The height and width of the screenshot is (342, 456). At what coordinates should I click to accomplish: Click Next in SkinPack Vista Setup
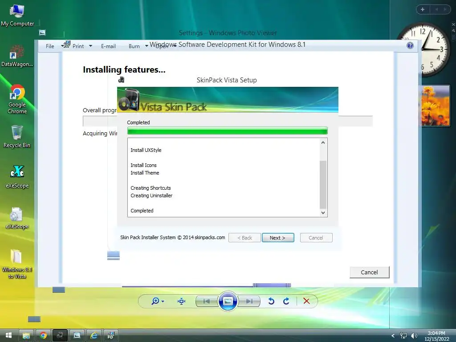278,238
